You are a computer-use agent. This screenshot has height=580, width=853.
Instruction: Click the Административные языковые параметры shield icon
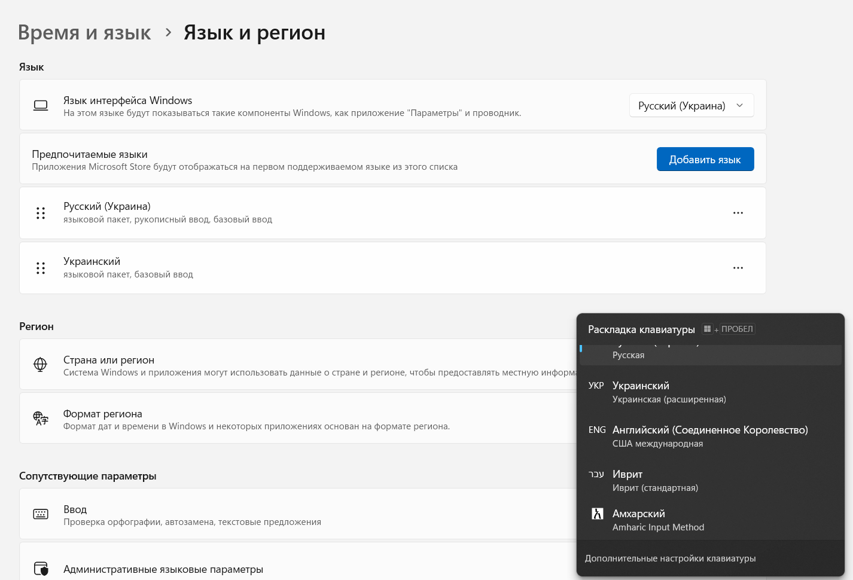click(41, 569)
